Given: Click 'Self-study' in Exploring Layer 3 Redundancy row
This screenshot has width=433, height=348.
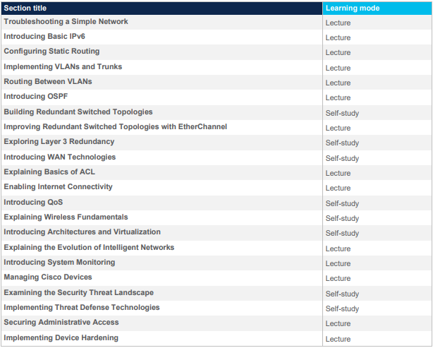Looking at the screenshot, I should 342,143.
